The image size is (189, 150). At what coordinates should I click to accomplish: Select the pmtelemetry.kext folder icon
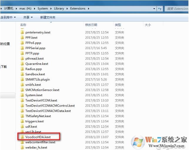click(x=22, y=32)
